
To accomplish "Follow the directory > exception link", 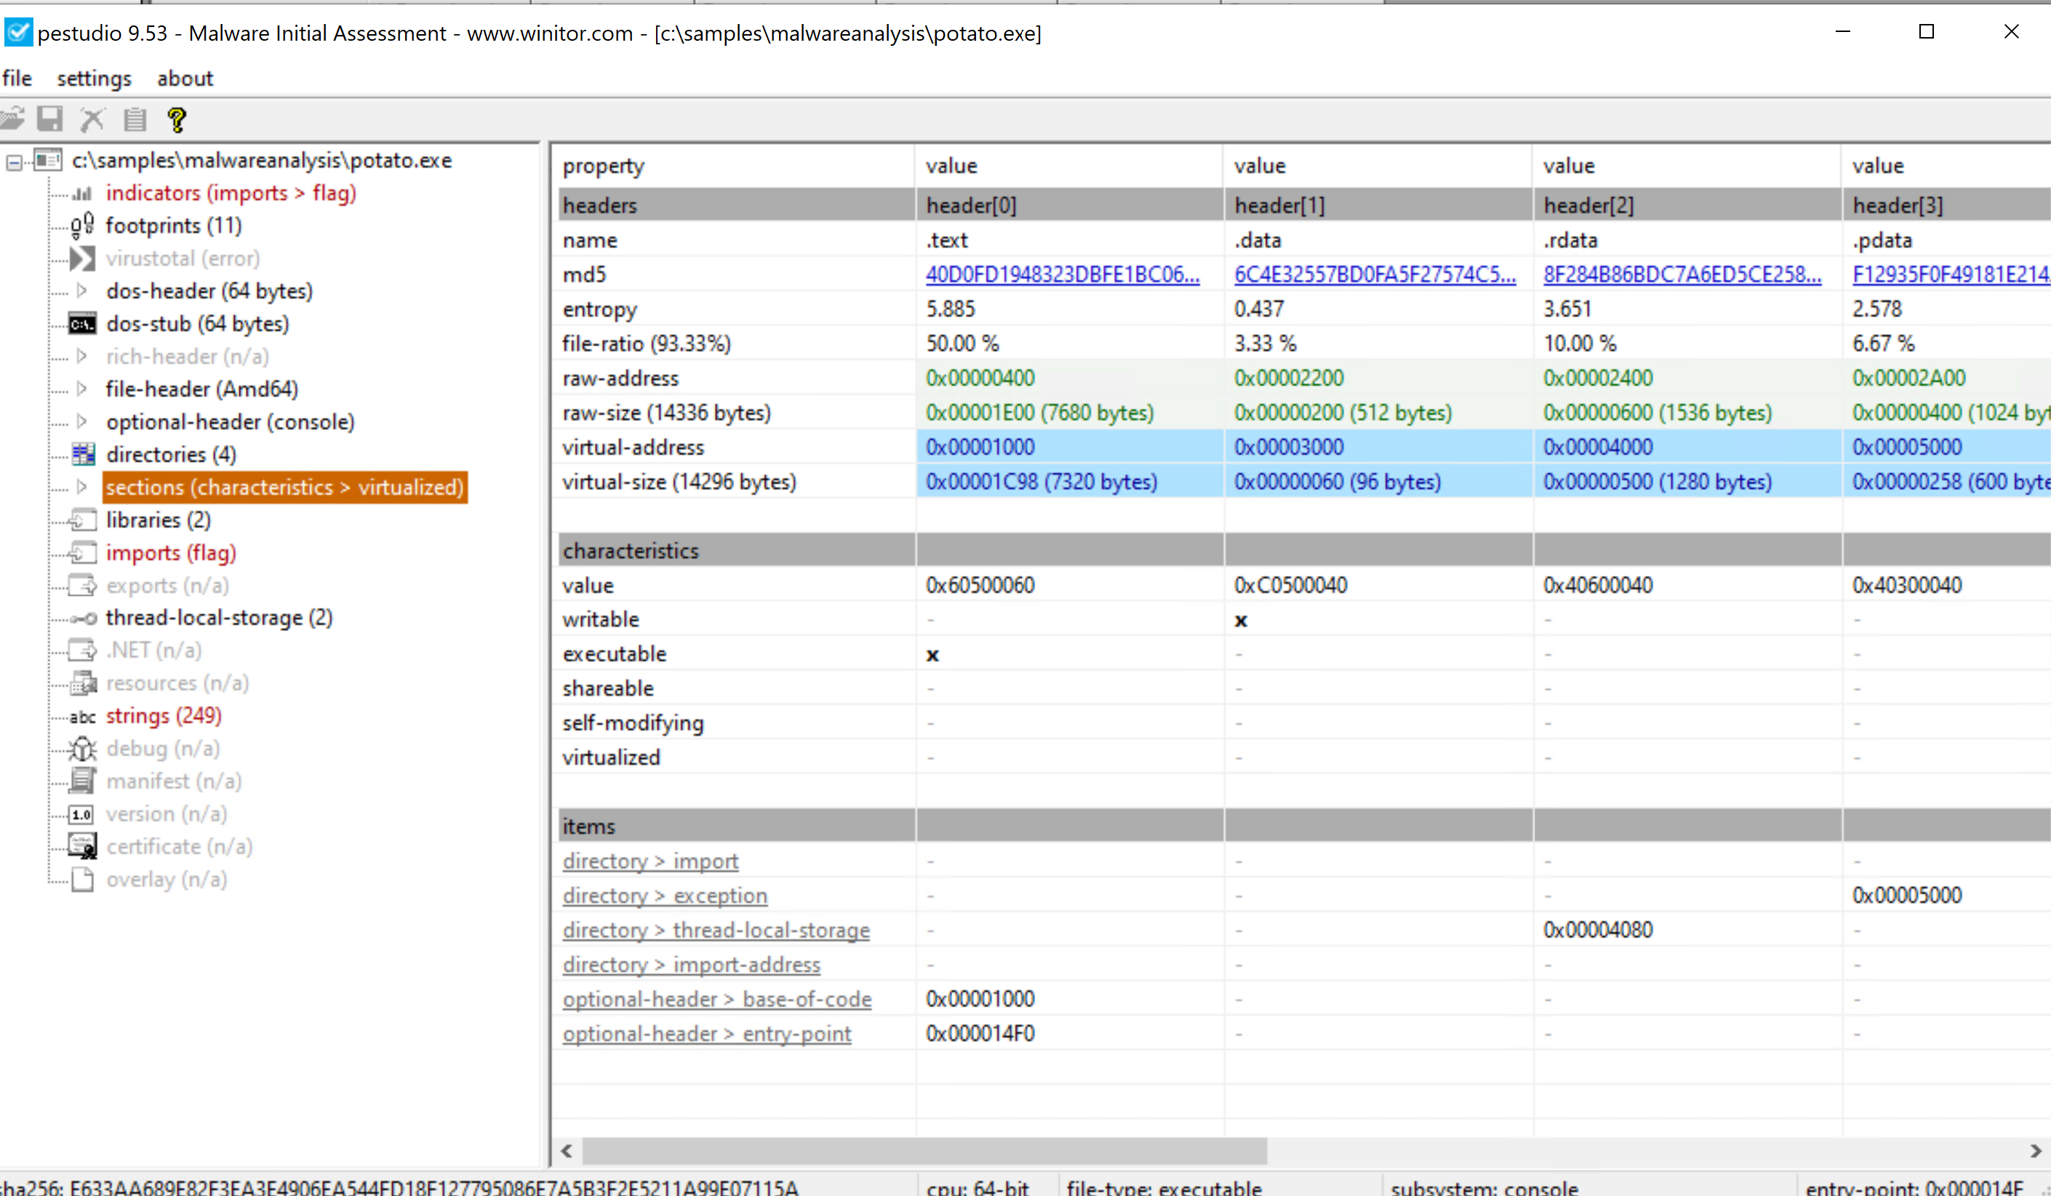I will pyautogui.click(x=665, y=895).
